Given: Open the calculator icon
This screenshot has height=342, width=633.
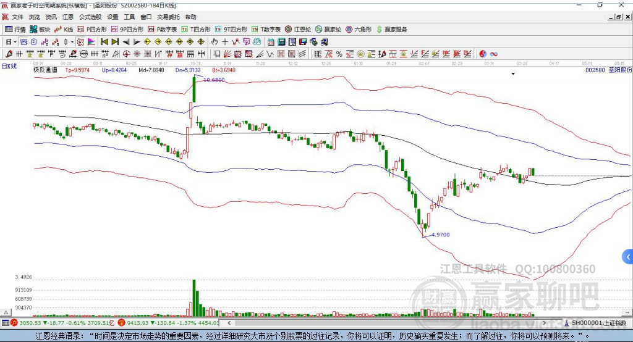Looking at the screenshot, I should [x=282, y=42].
